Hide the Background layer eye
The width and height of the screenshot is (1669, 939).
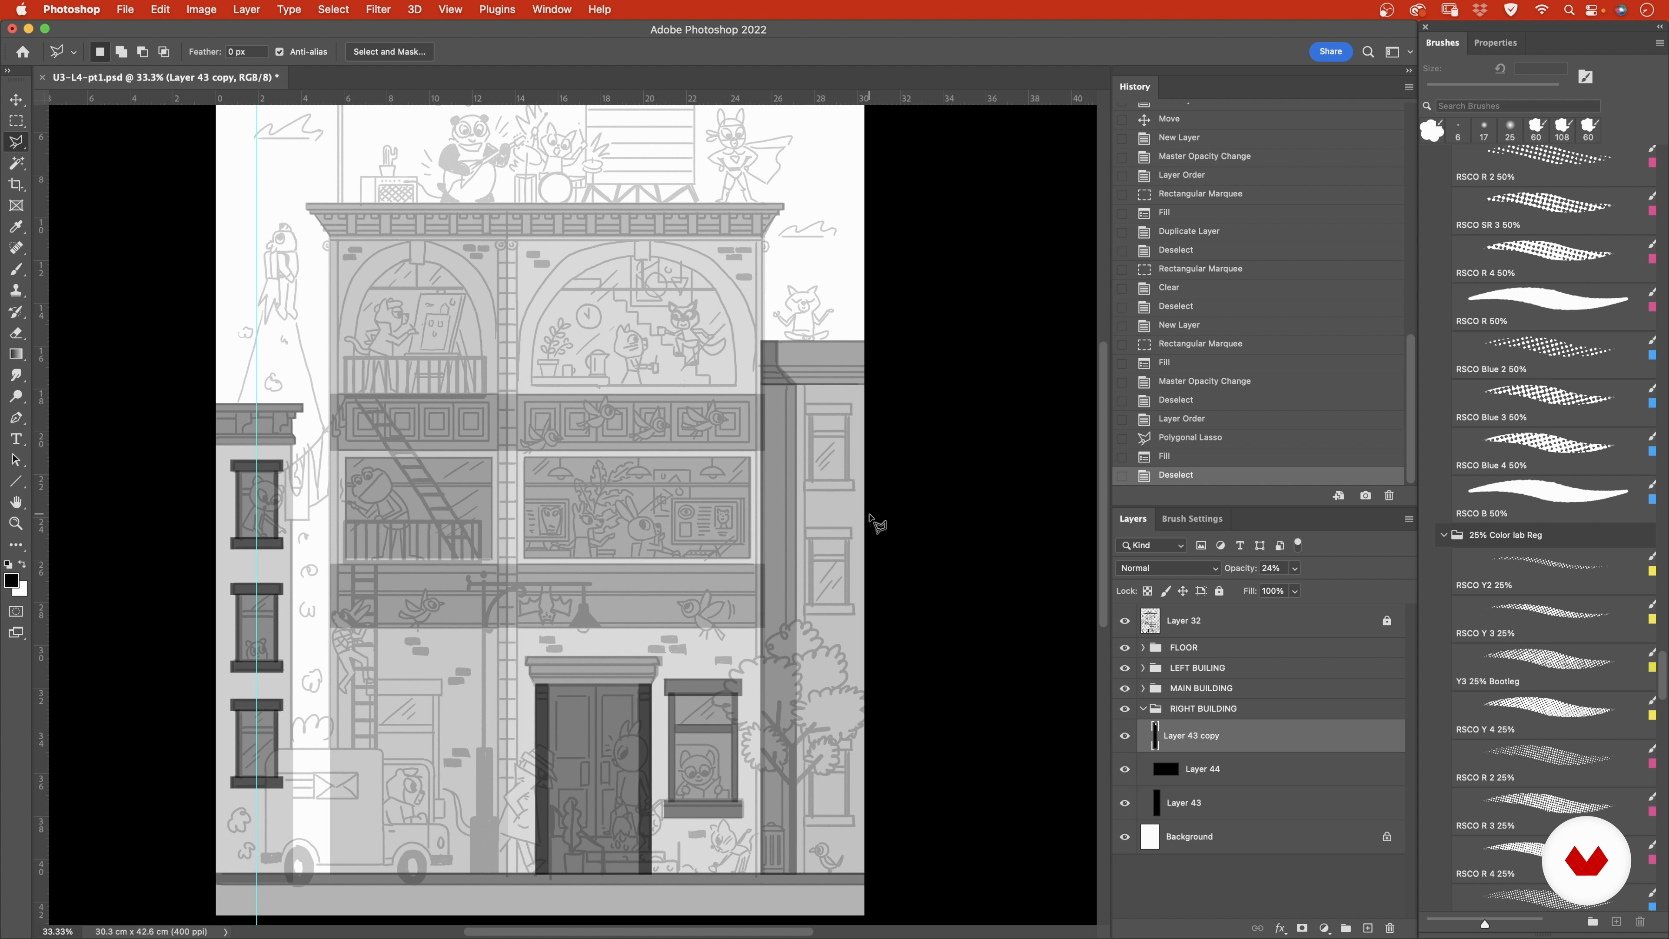[x=1125, y=836]
